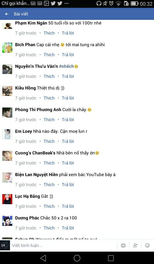
Task: Tap the back arrow beside Bài viết
Action: click(7, 14)
